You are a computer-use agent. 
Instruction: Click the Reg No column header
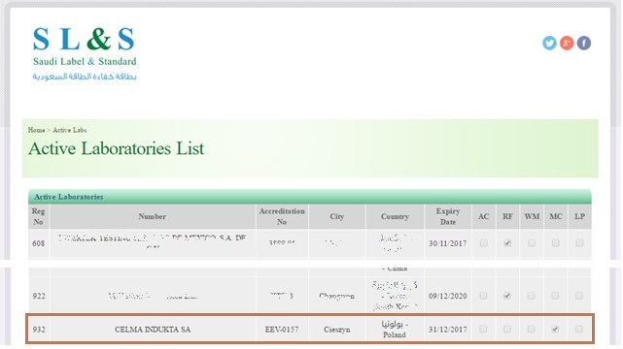click(39, 217)
